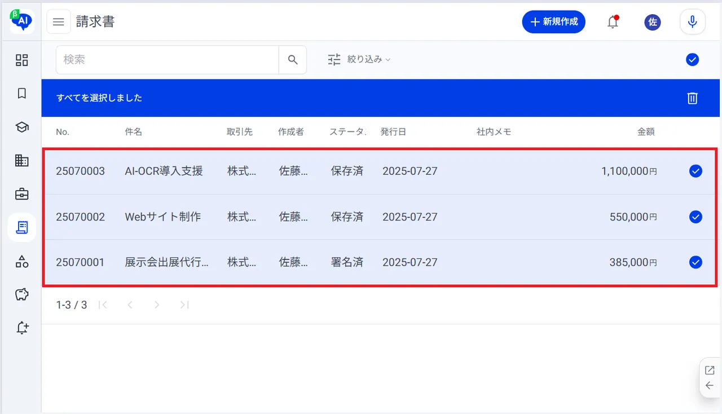The height and width of the screenshot is (414, 722).
Task: Open the graduation cap icon in sidebar
Action: pyautogui.click(x=22, y=127)
